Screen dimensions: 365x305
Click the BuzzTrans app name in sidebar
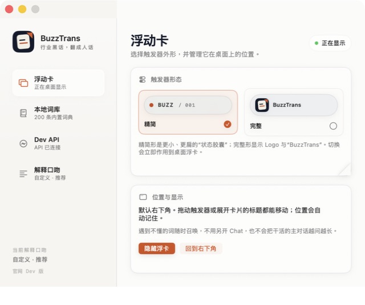(60, 38)
